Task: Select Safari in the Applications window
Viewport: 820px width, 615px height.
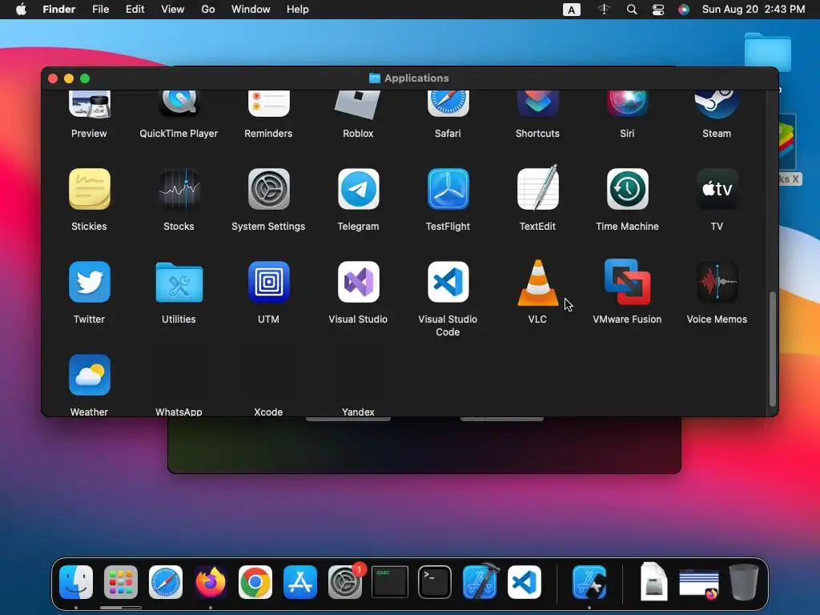Action: point(448,103)
